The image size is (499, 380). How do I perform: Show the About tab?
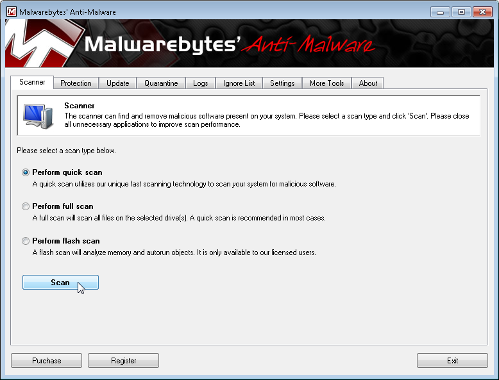click(368, 83)
